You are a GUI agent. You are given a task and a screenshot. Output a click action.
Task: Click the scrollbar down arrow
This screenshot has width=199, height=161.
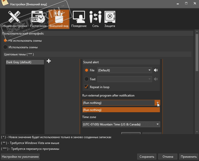pos(197,132)
